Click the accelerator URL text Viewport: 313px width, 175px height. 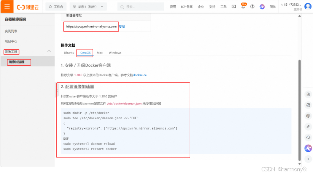point(91,27)
